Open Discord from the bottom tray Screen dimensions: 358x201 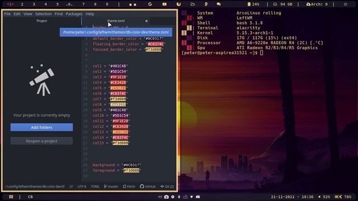(x=198, y=197)
